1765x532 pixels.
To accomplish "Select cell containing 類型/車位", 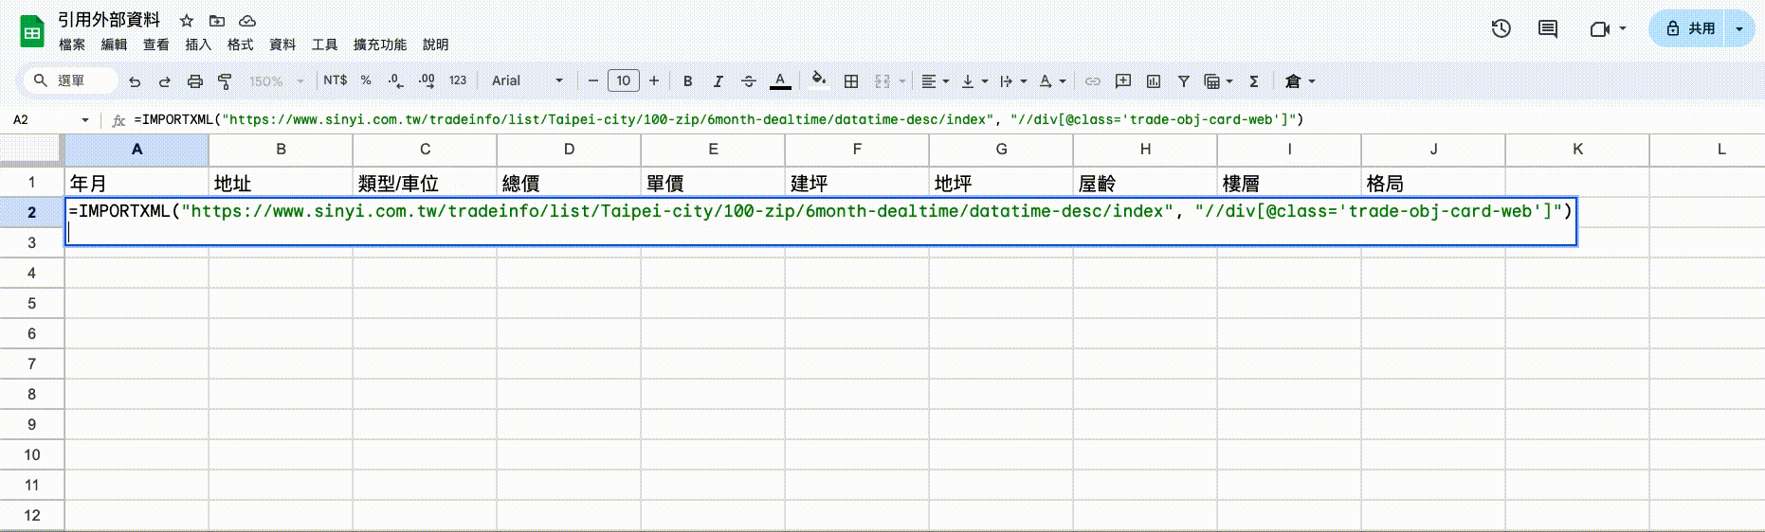I will 425,183.
